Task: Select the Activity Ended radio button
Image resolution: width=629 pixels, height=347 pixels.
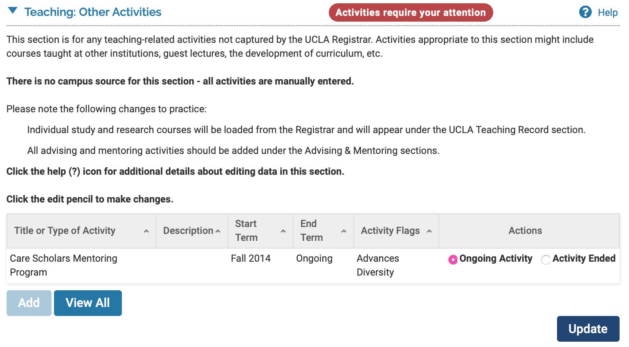Action: [x=546, y=260]
